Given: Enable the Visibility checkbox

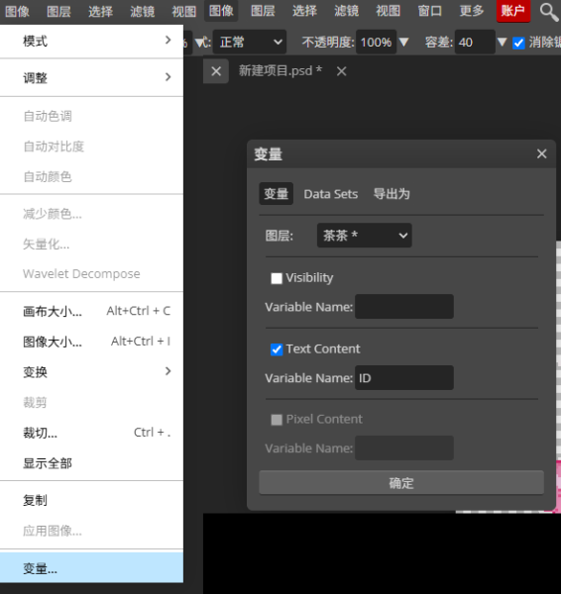Looking at the screenshot, I should 277,278.
